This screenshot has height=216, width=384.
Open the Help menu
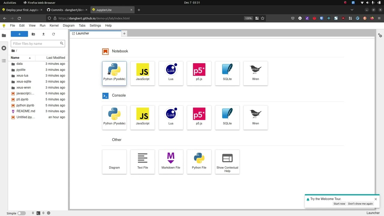coord(108,25)
